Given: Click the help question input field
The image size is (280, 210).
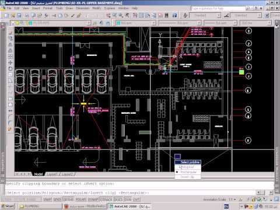Looking at the screenshot, I should point(218,8).
